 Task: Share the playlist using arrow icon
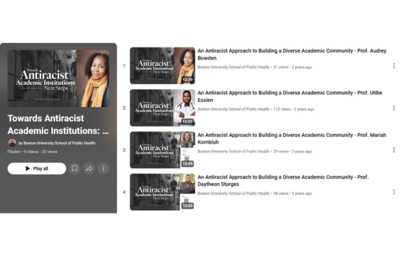[89, 168]
